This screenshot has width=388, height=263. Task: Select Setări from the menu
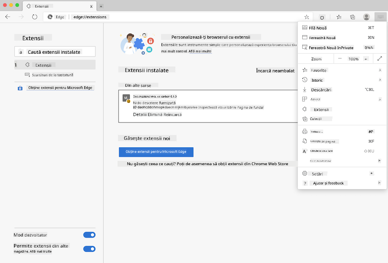317,173
